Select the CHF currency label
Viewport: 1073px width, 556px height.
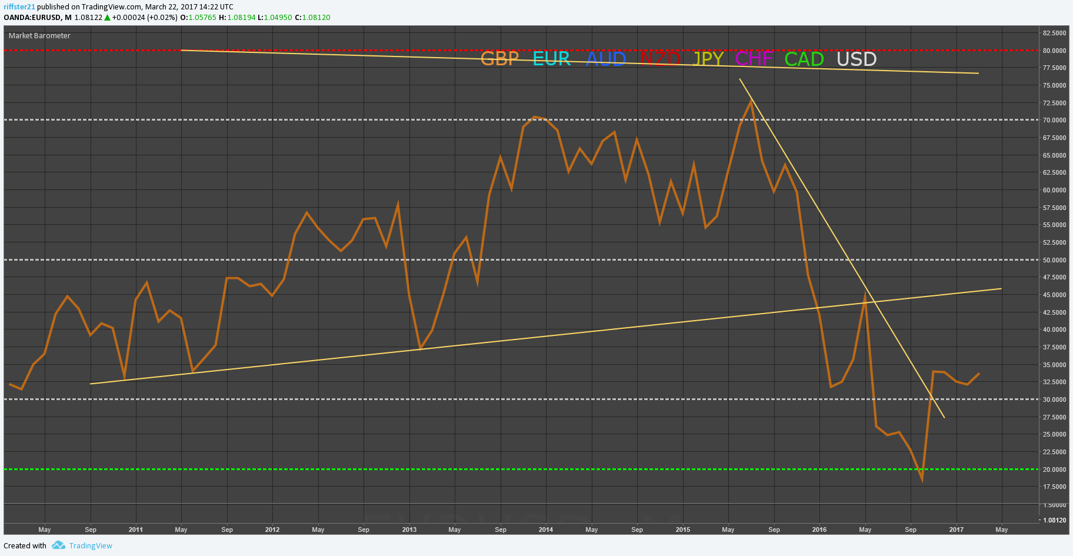(754, 59)
